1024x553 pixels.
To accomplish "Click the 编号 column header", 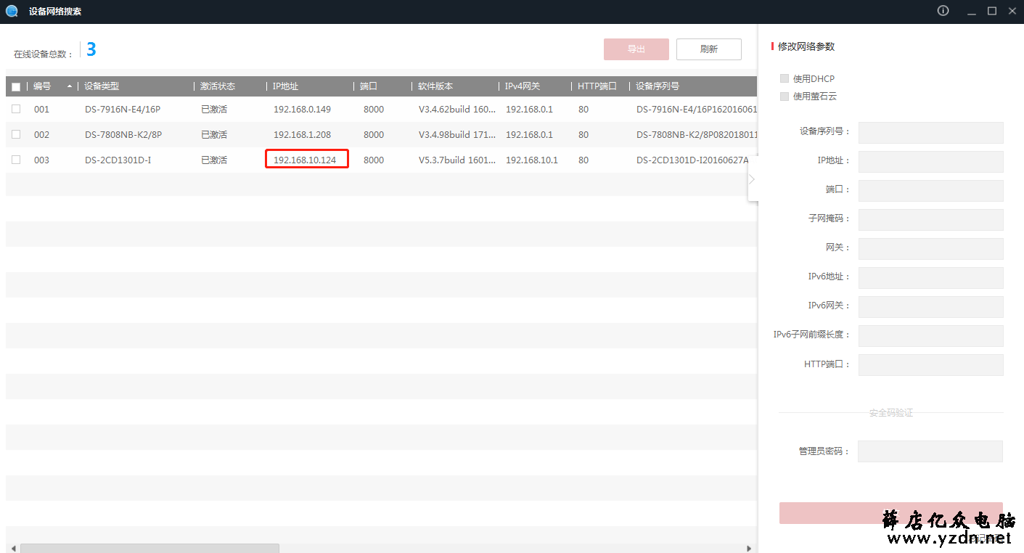I will (42, 86).
